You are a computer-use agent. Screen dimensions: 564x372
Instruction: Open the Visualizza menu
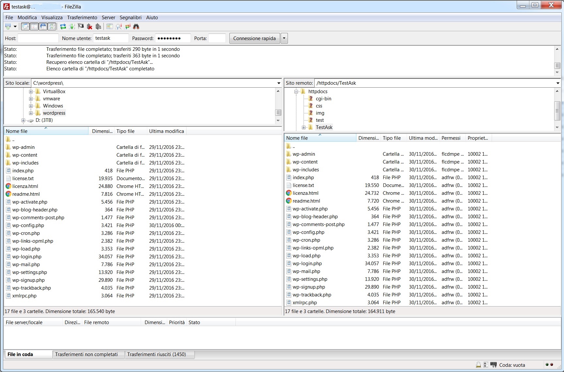point(52,18)
